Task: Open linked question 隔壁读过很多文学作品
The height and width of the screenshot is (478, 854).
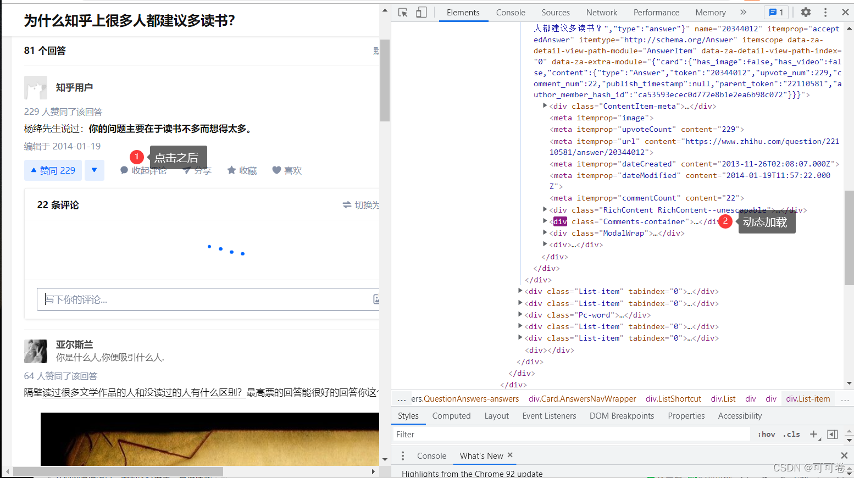Action: pyautogui.click(x=143, y=392)
